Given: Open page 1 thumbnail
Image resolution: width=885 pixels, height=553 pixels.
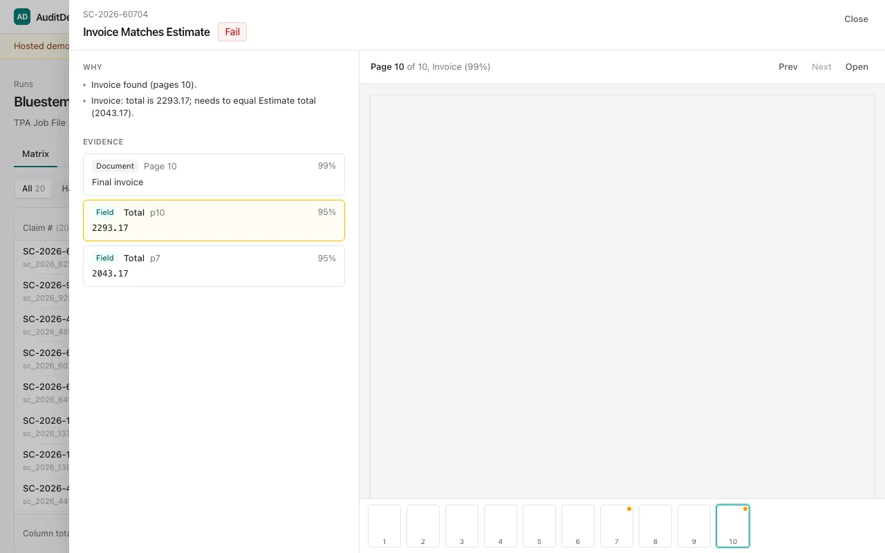Looking at the screenshot, I should click(x=384, y=526).
